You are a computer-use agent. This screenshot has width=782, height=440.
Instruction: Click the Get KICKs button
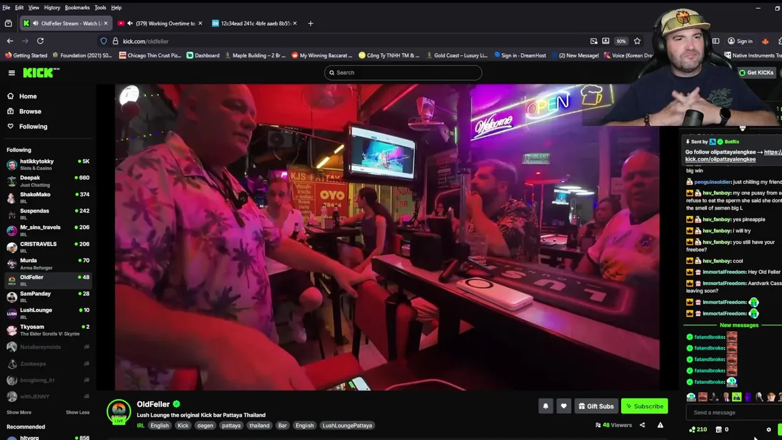pyautogui.click(x=756, y=73)
